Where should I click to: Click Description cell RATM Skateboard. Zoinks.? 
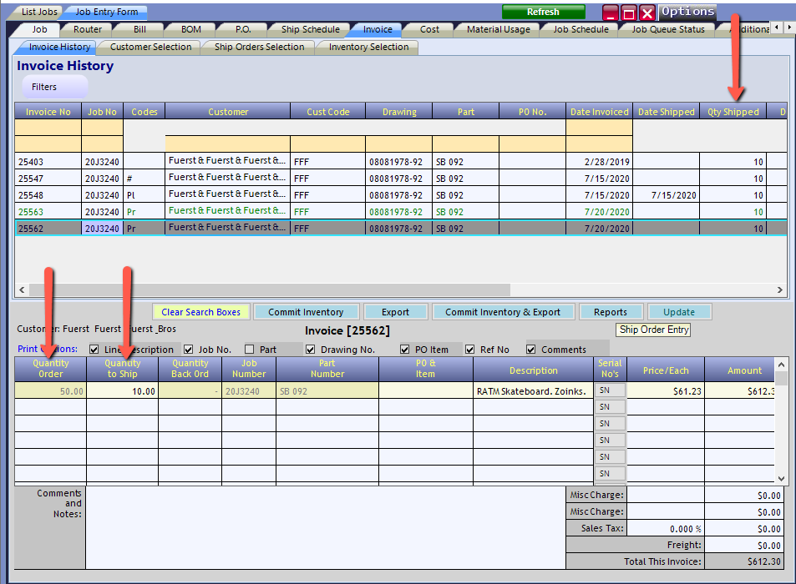click(x=533, y=390)
